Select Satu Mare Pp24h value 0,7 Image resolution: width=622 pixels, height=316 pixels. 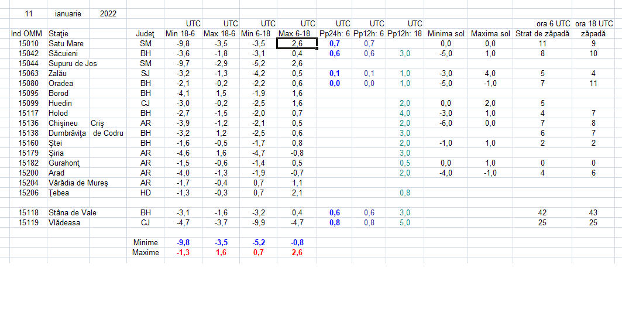click(335, 44)
